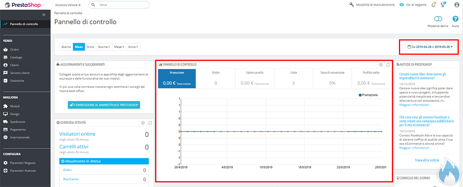Open Ordini in the sidebar menu

pos(15,50)
